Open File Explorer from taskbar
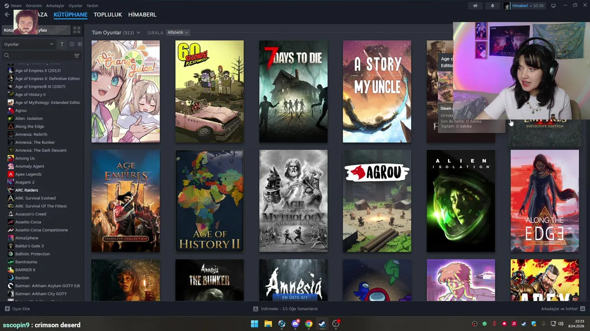 [x=268, y=324]
